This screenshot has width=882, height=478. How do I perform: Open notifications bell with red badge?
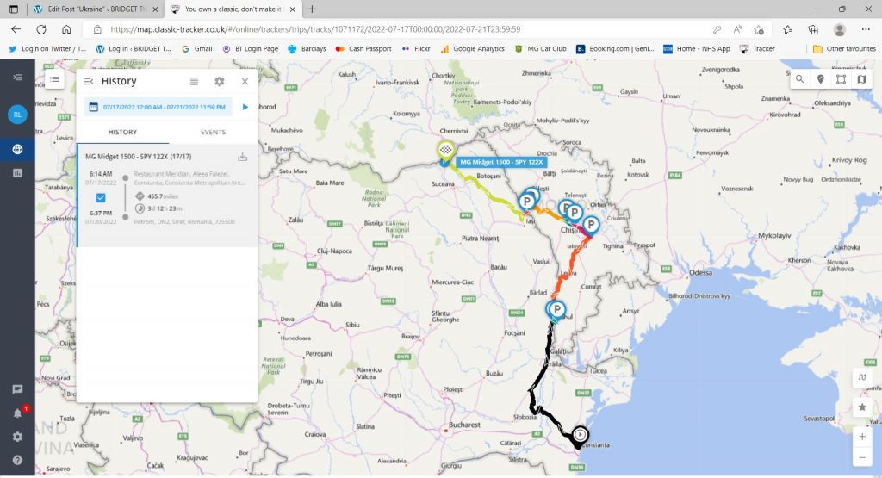(x=19, y=413)
